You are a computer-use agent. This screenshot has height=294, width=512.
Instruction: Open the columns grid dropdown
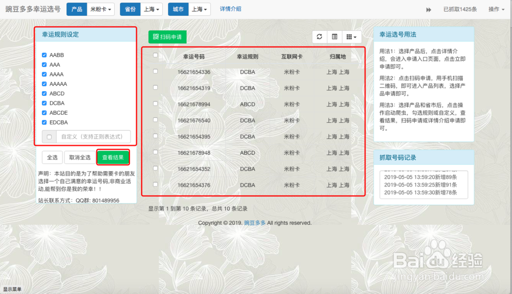pos(351,36)
